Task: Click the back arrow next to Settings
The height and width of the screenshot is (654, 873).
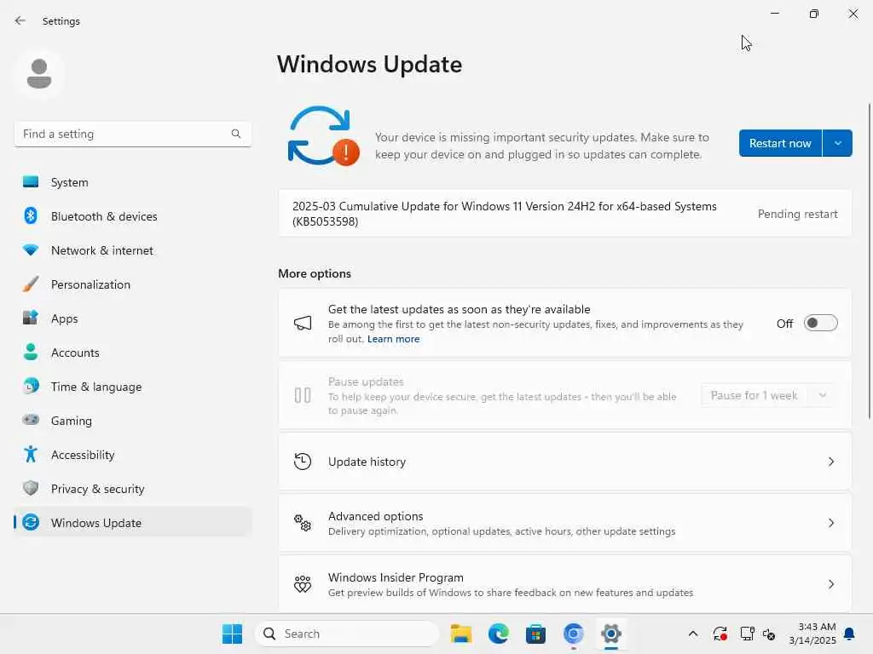Action: pyautogui.click(x=20, y=20)
